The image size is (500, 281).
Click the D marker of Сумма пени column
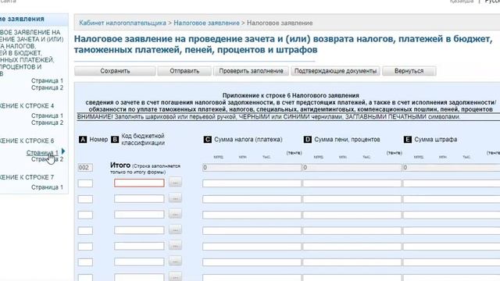point(307,139)
